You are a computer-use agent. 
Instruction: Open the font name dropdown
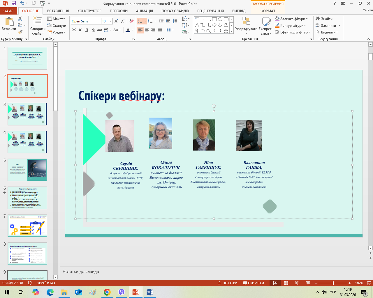click(x=99, y=21)
